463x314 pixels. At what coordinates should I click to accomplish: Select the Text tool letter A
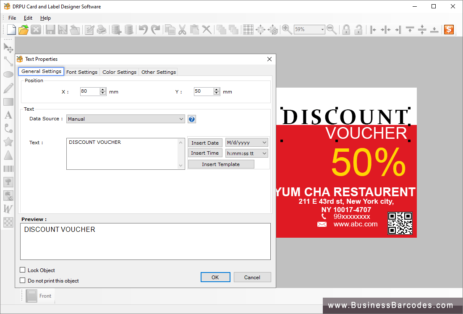click(x=8, y=115)
